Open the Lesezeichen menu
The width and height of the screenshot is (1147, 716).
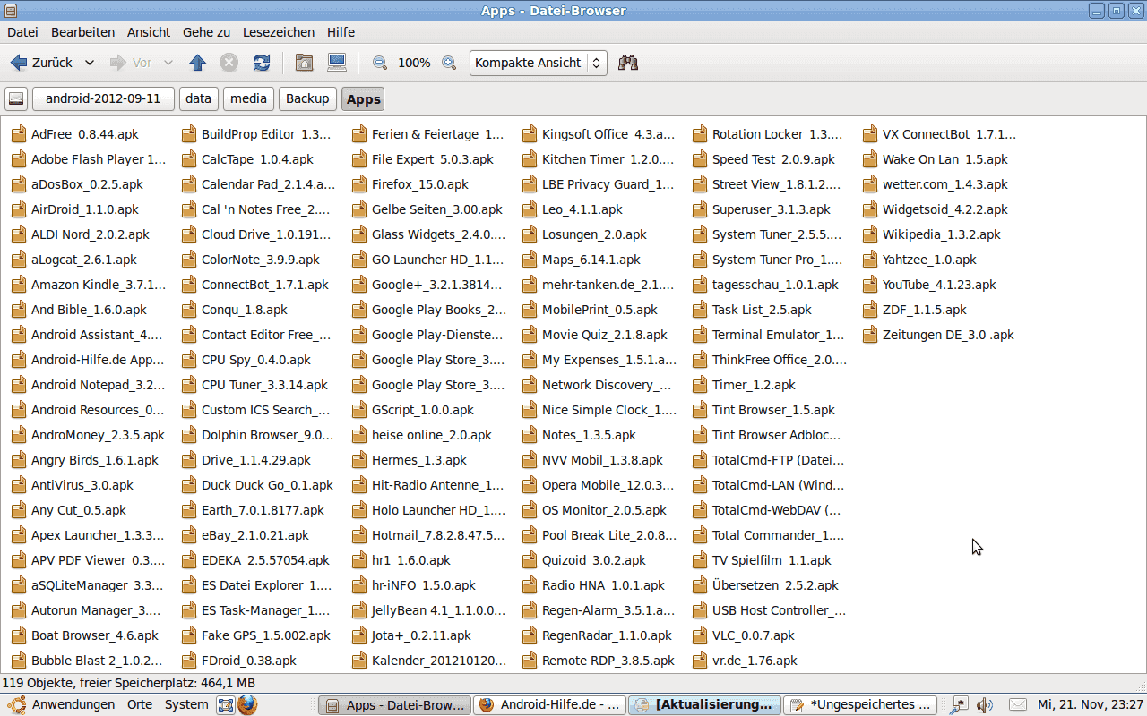[277, 32]
